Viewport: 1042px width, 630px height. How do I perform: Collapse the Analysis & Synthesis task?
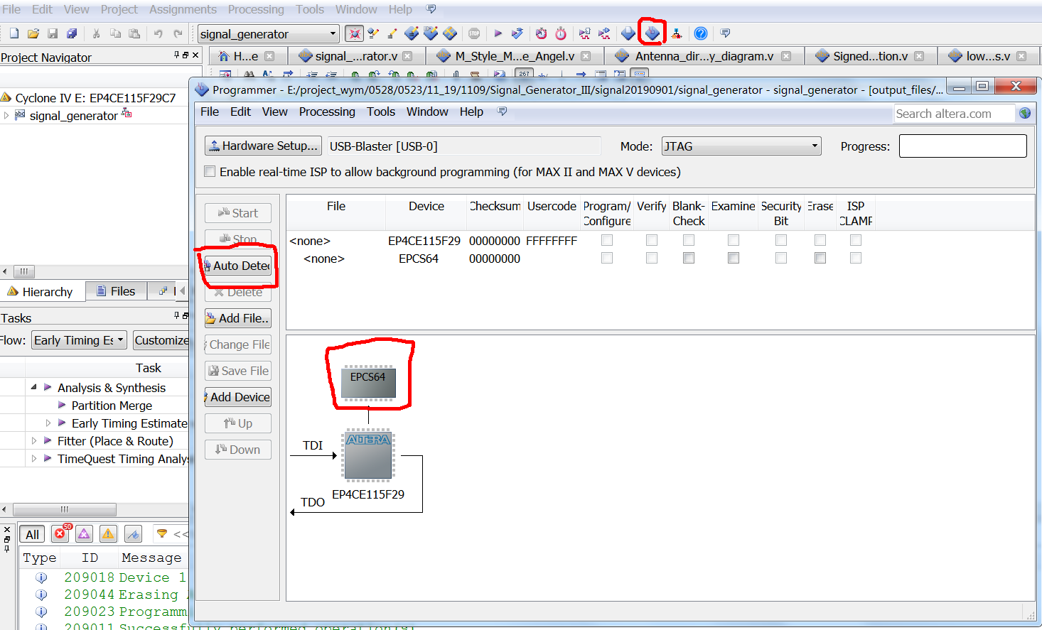pos(33,387)
